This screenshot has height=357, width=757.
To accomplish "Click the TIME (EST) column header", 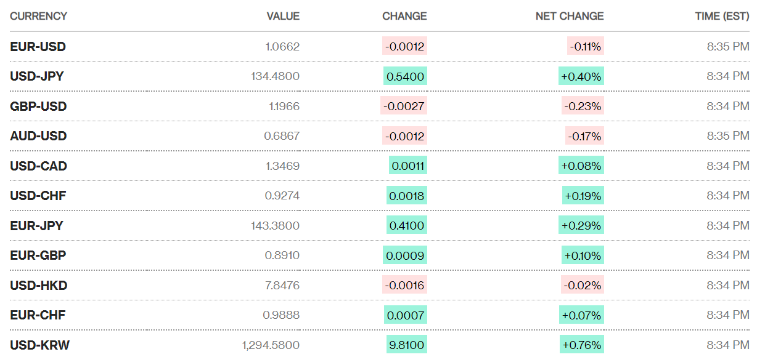I will coord(722,16).
